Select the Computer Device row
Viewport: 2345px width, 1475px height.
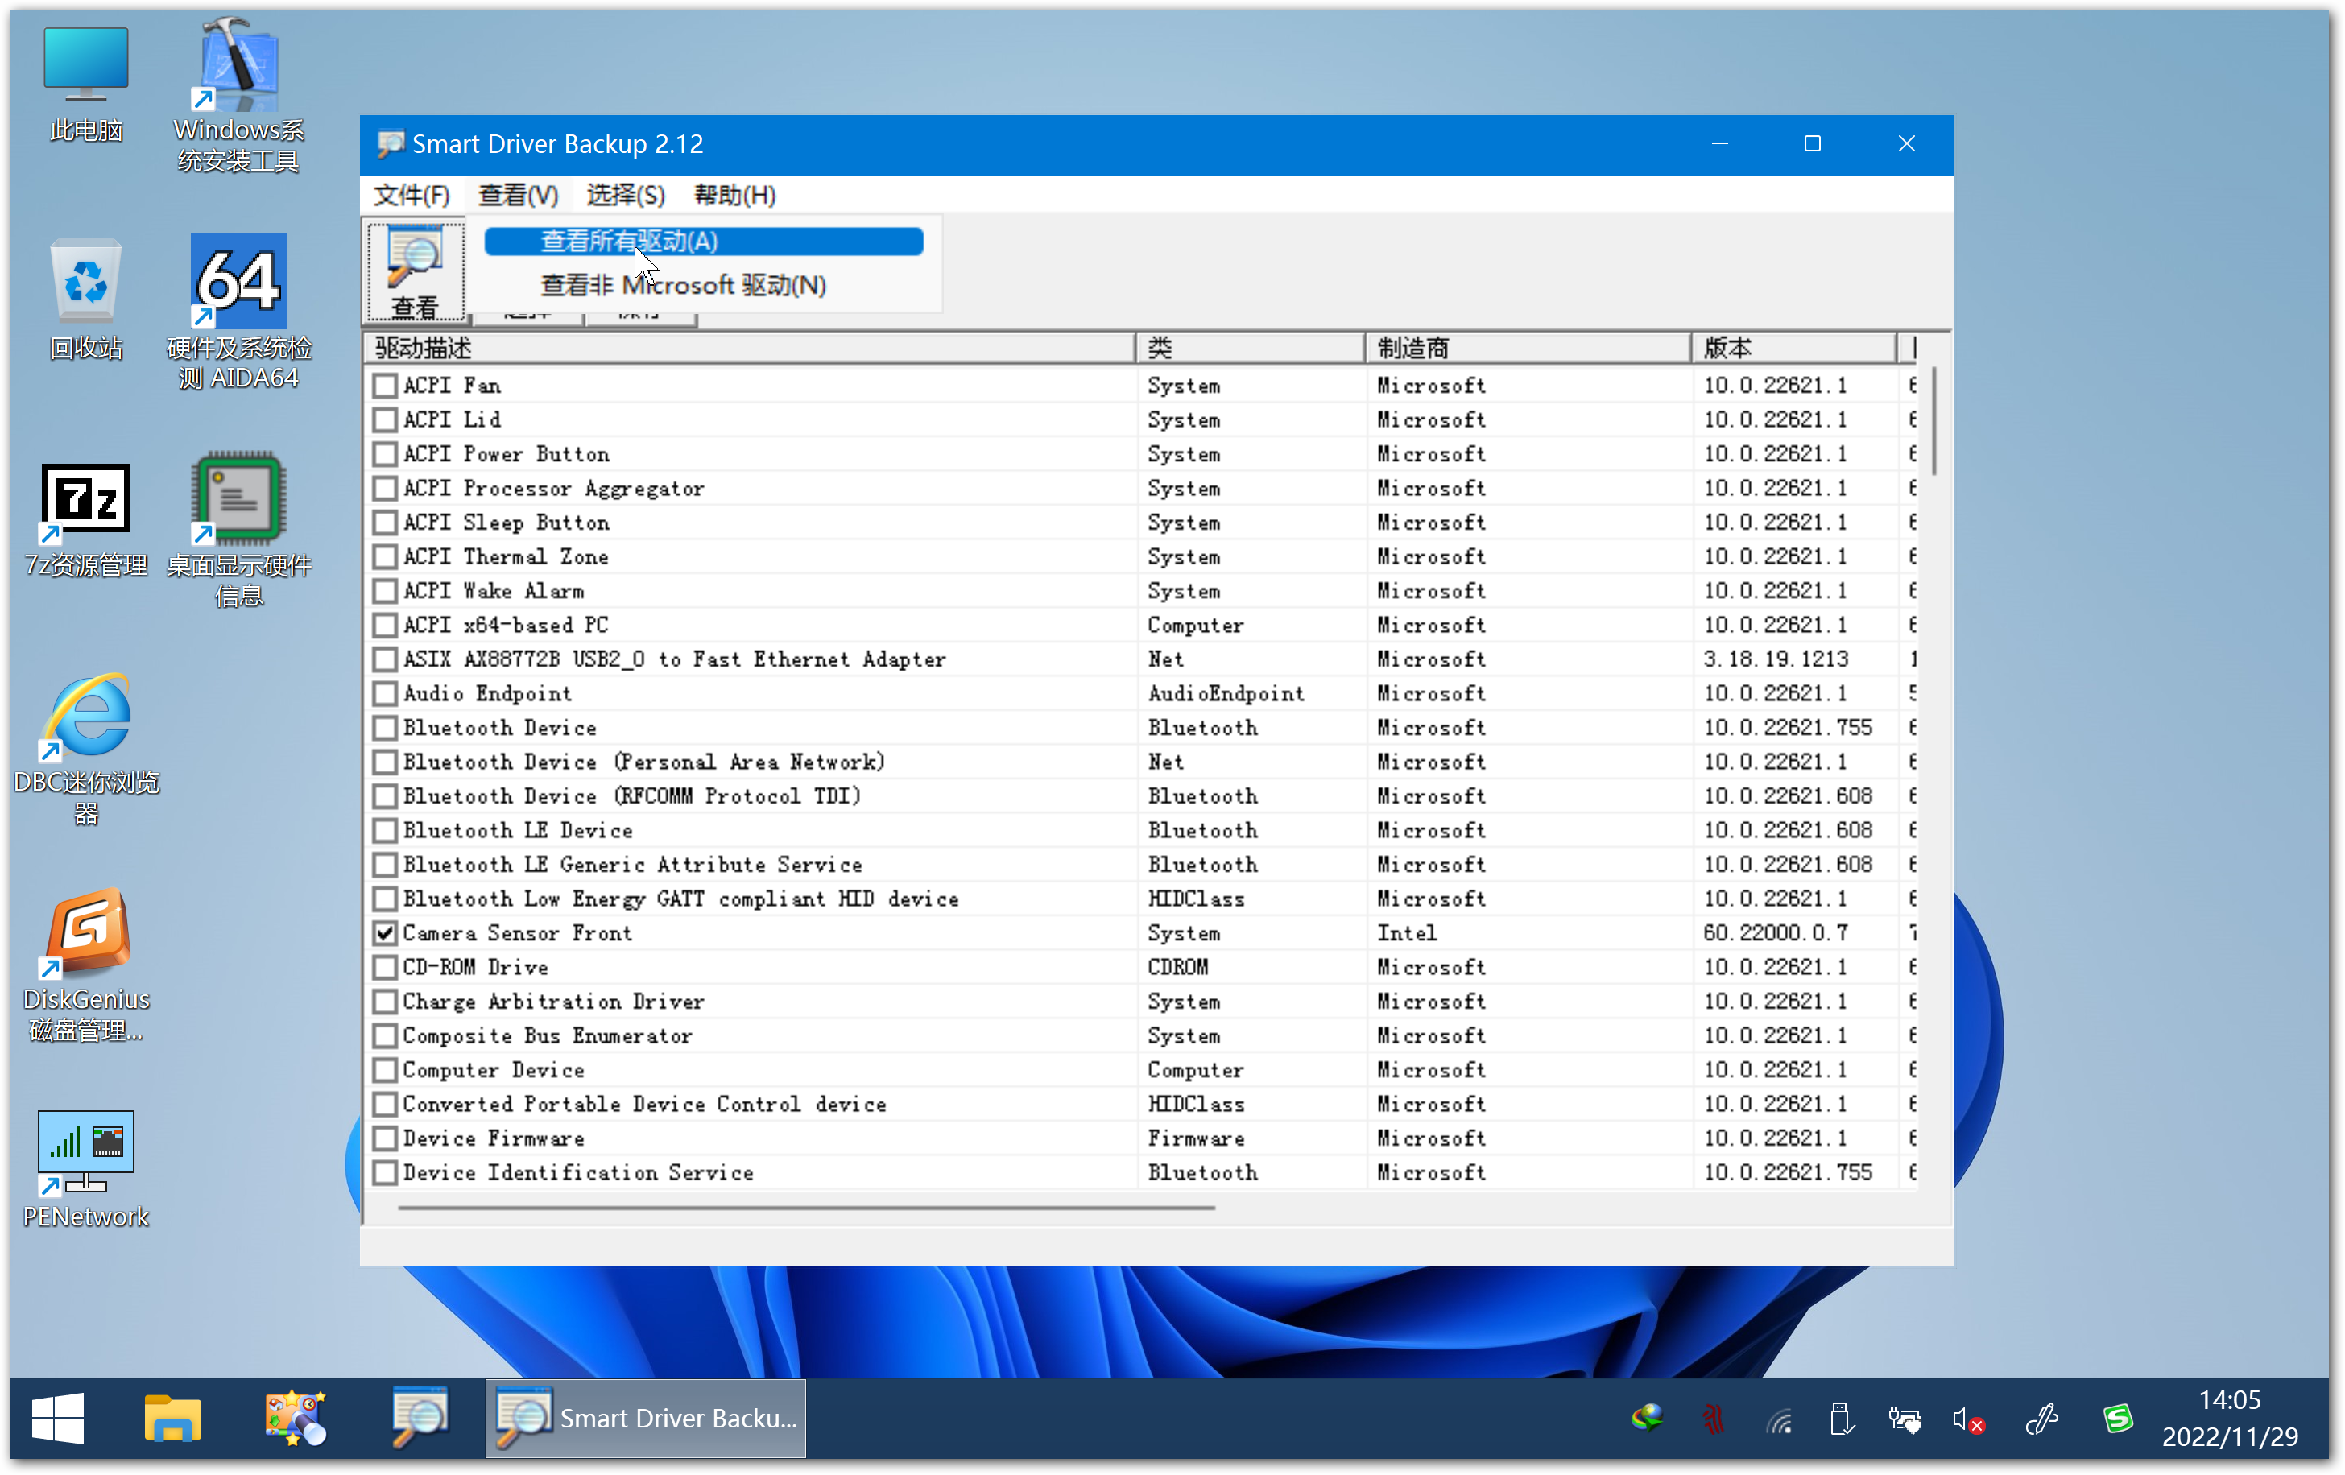(x=1139, y=1070)
